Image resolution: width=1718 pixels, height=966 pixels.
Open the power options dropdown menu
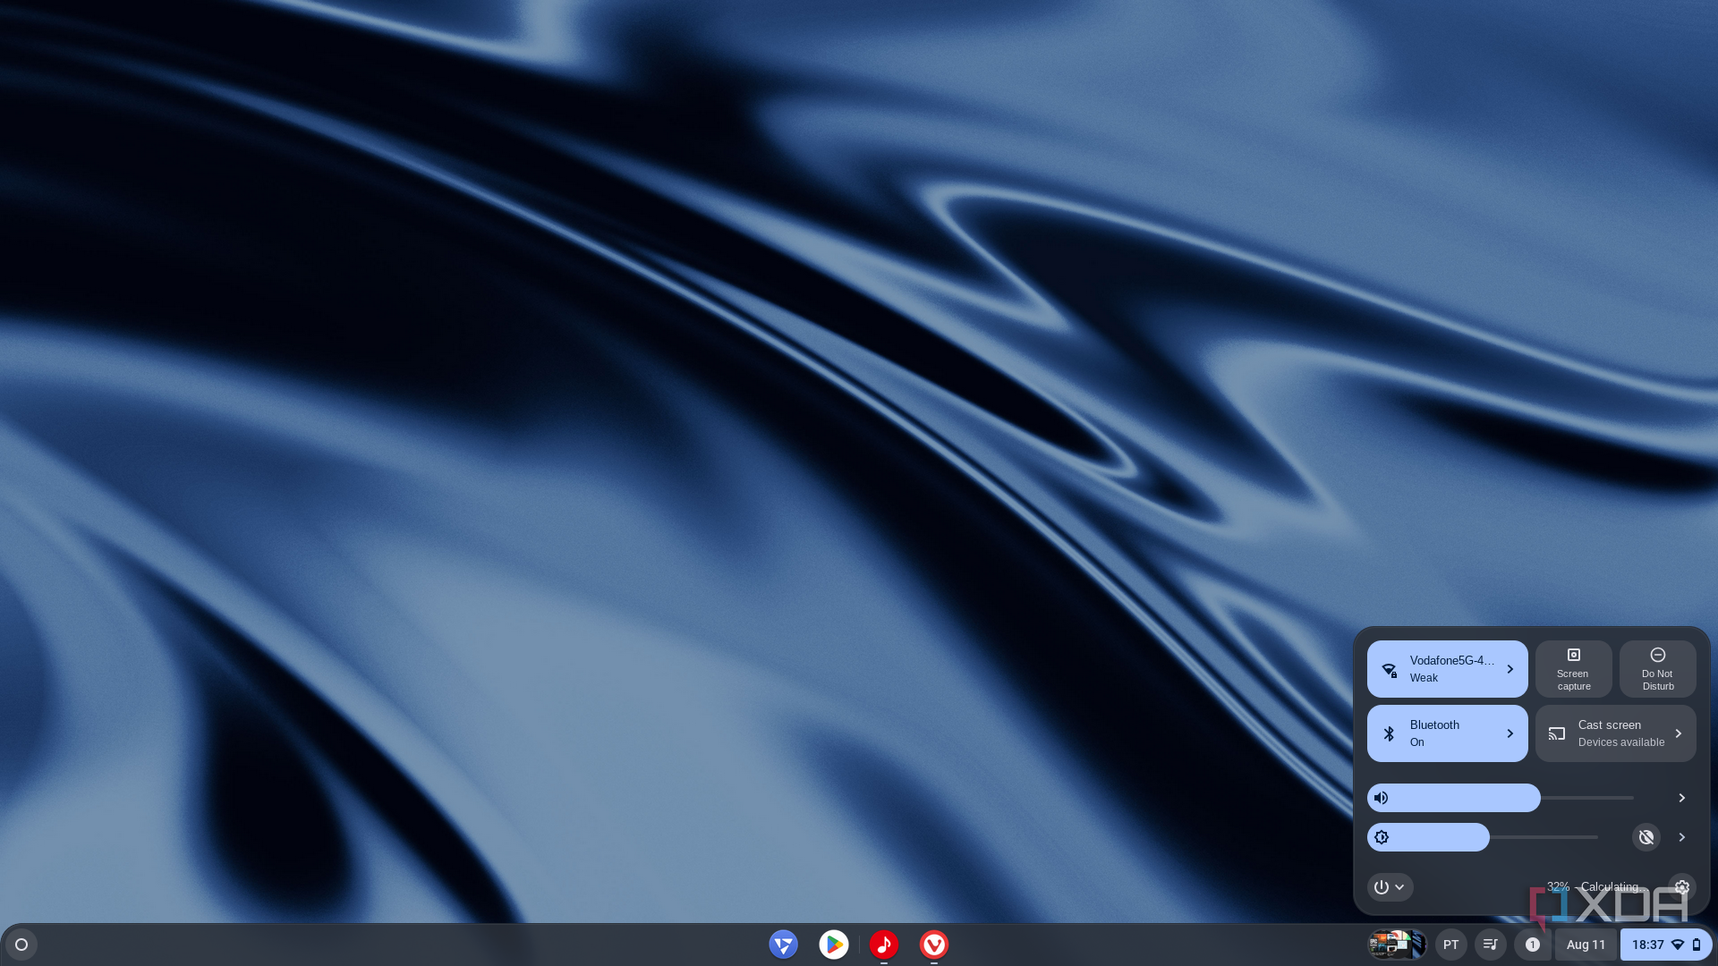1390,887
